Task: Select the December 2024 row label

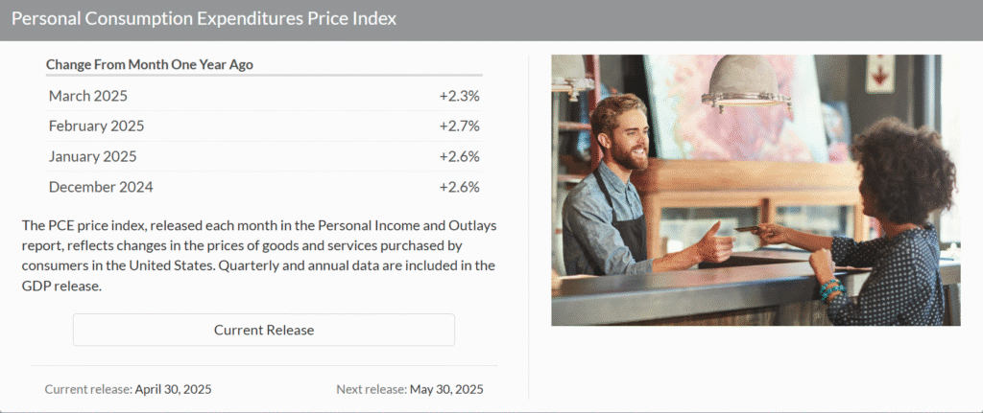Action: [x=101, y=187]
